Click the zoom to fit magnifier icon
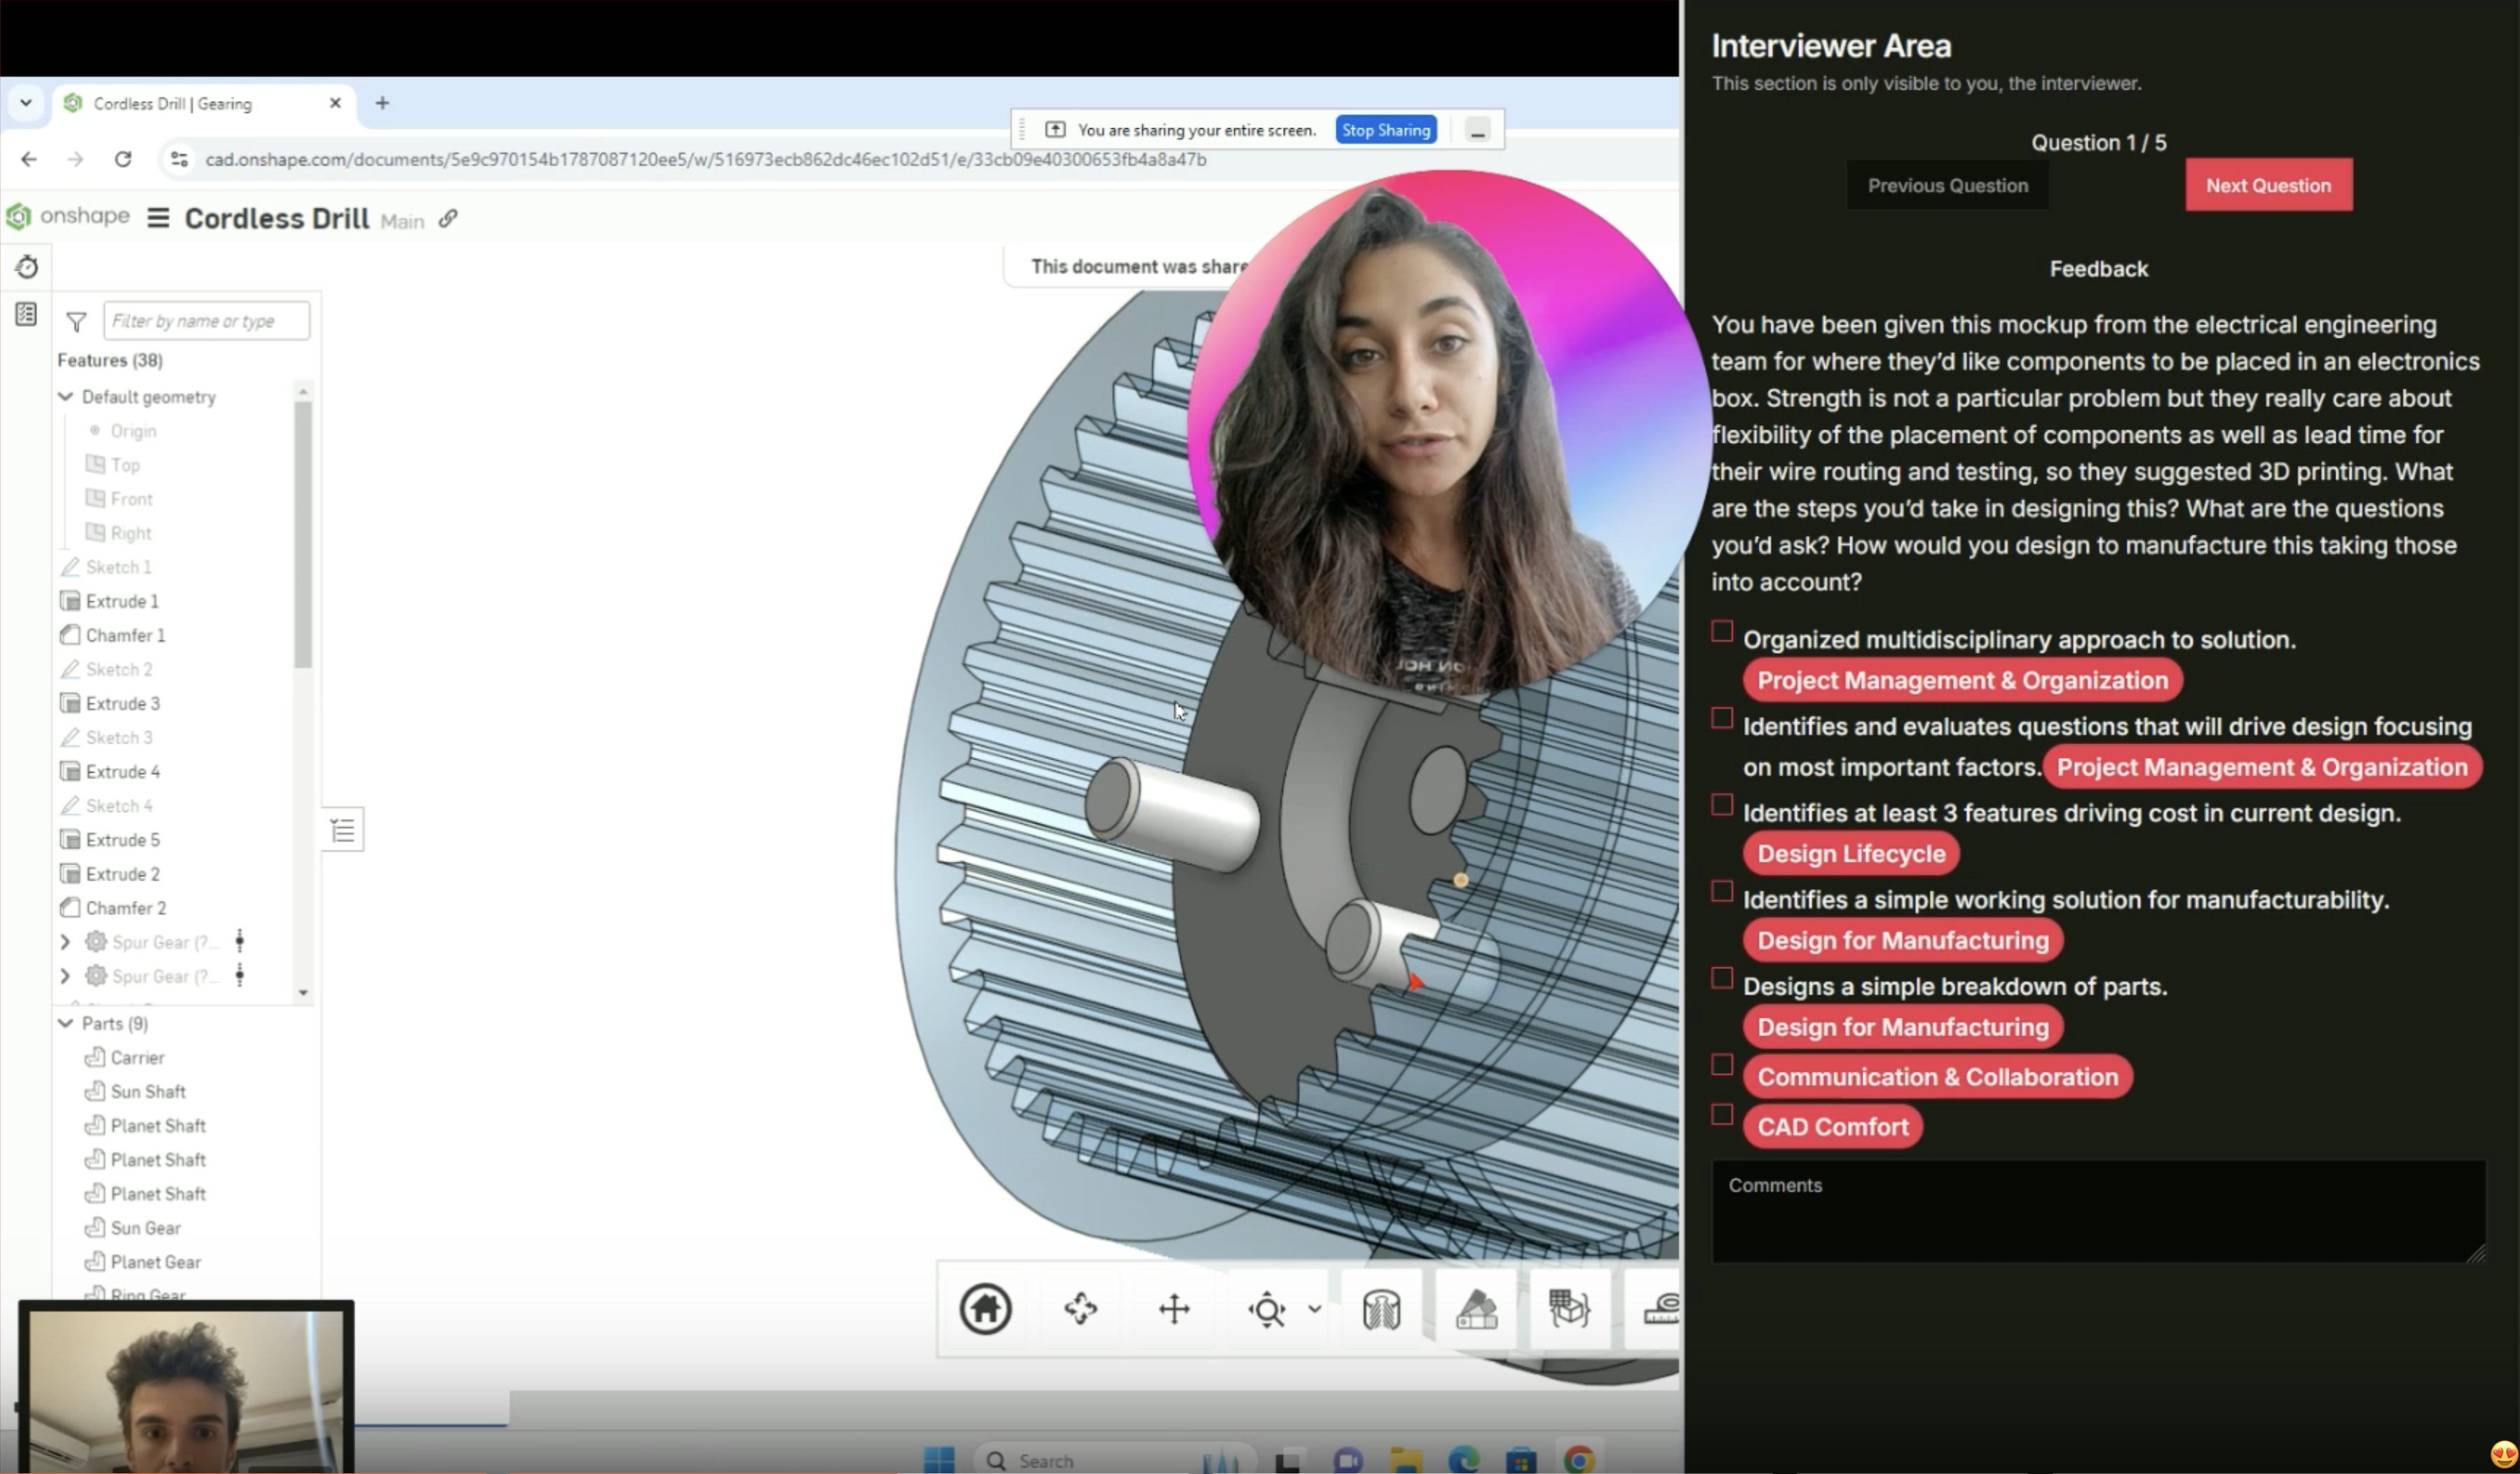Screen dimensions: 2520x1474 click(x=1267, y=1309)
